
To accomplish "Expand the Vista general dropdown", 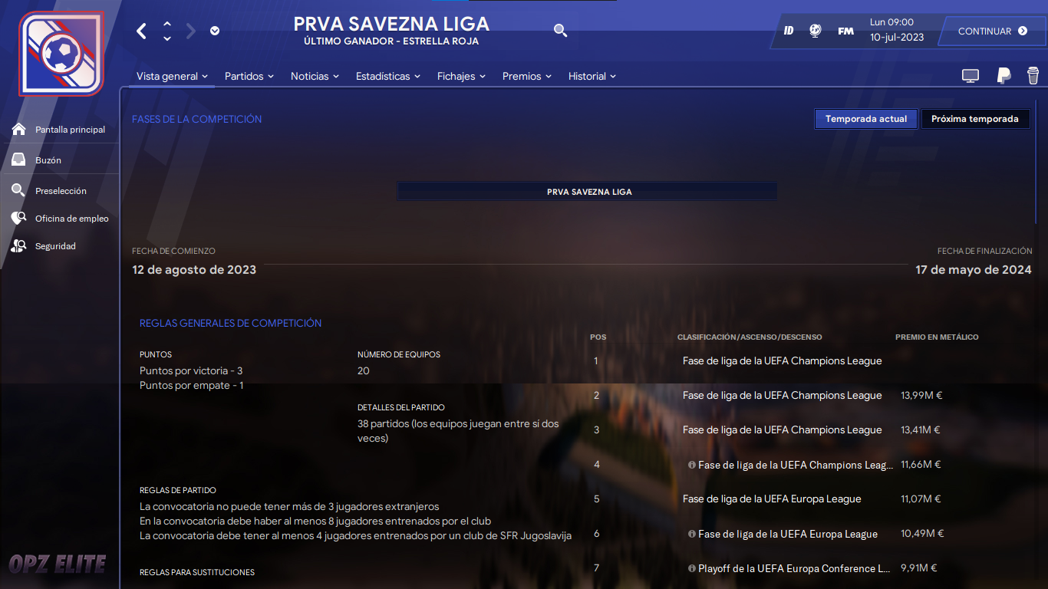I will [172, 76].
